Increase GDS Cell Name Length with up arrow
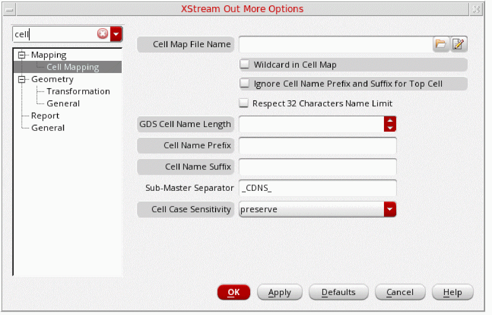The image size is (492, 315). tap(390, 120)
